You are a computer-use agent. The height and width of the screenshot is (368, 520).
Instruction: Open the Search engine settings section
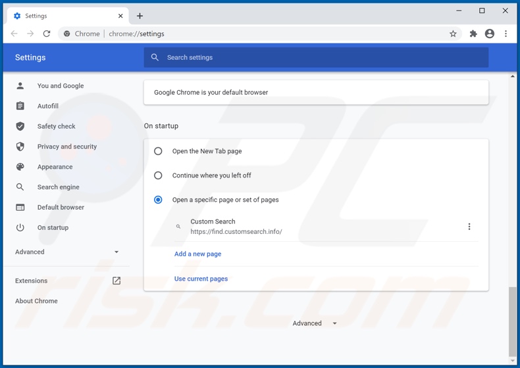(x=58, y=187)
